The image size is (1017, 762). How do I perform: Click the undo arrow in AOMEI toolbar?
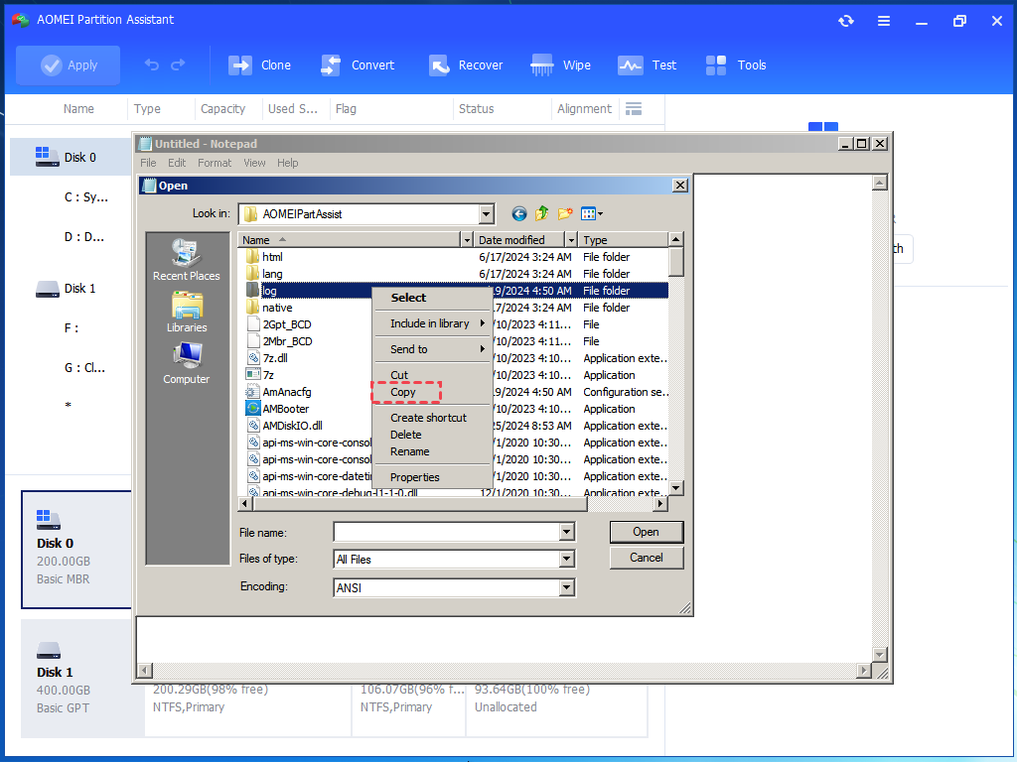(x=152, y=64)
